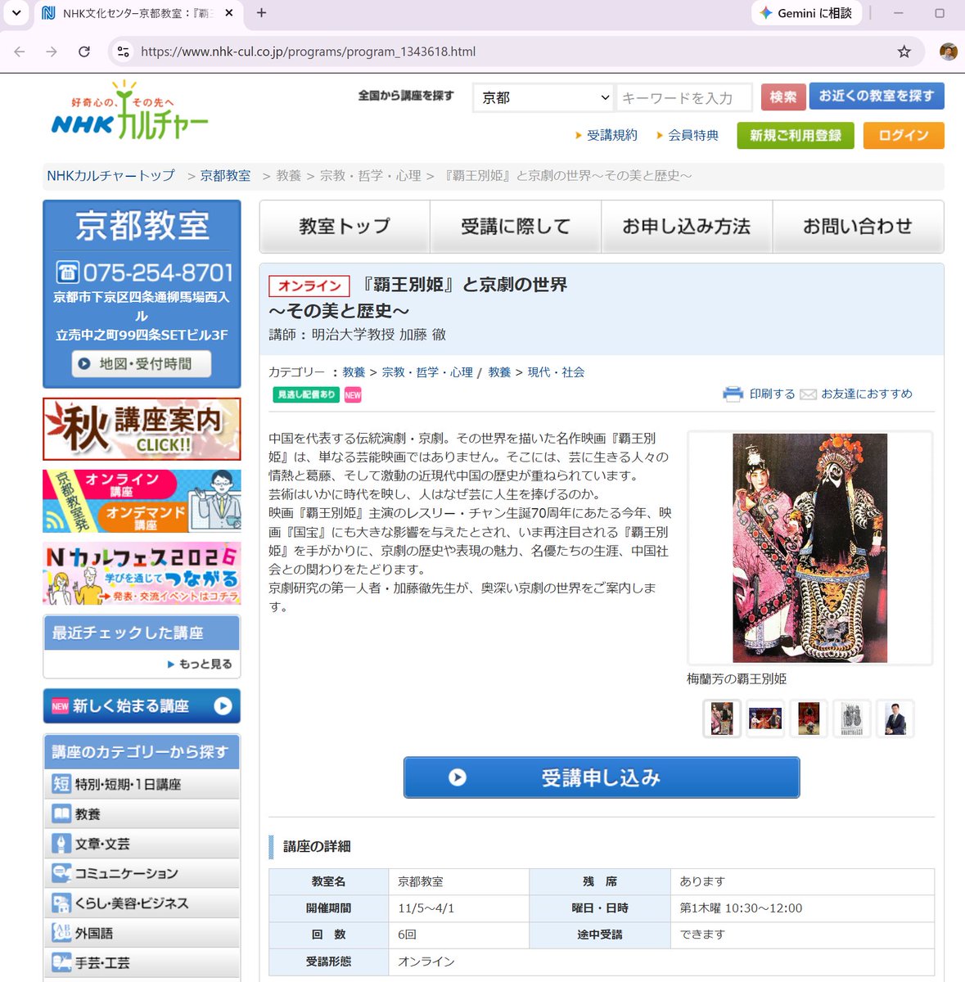Select the last thumbnail showing the lecturer portrait
Screen dimensions: 965x982
[x=895, y=718]
